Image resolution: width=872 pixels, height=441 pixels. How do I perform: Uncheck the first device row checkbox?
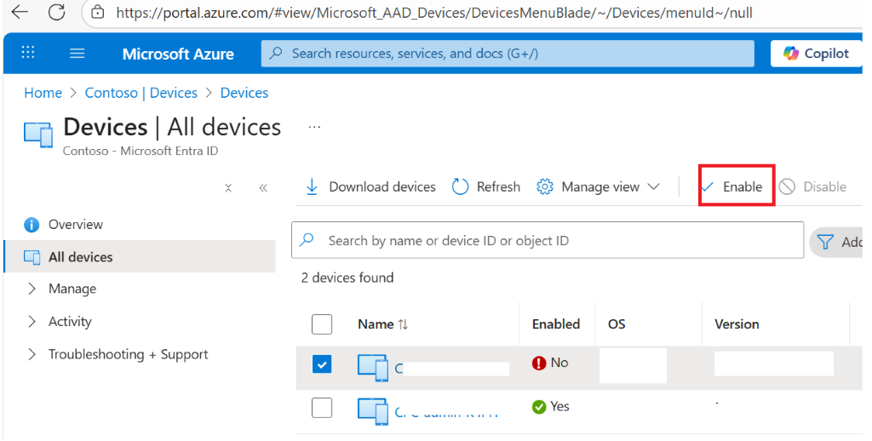click(x=322, y=364)
